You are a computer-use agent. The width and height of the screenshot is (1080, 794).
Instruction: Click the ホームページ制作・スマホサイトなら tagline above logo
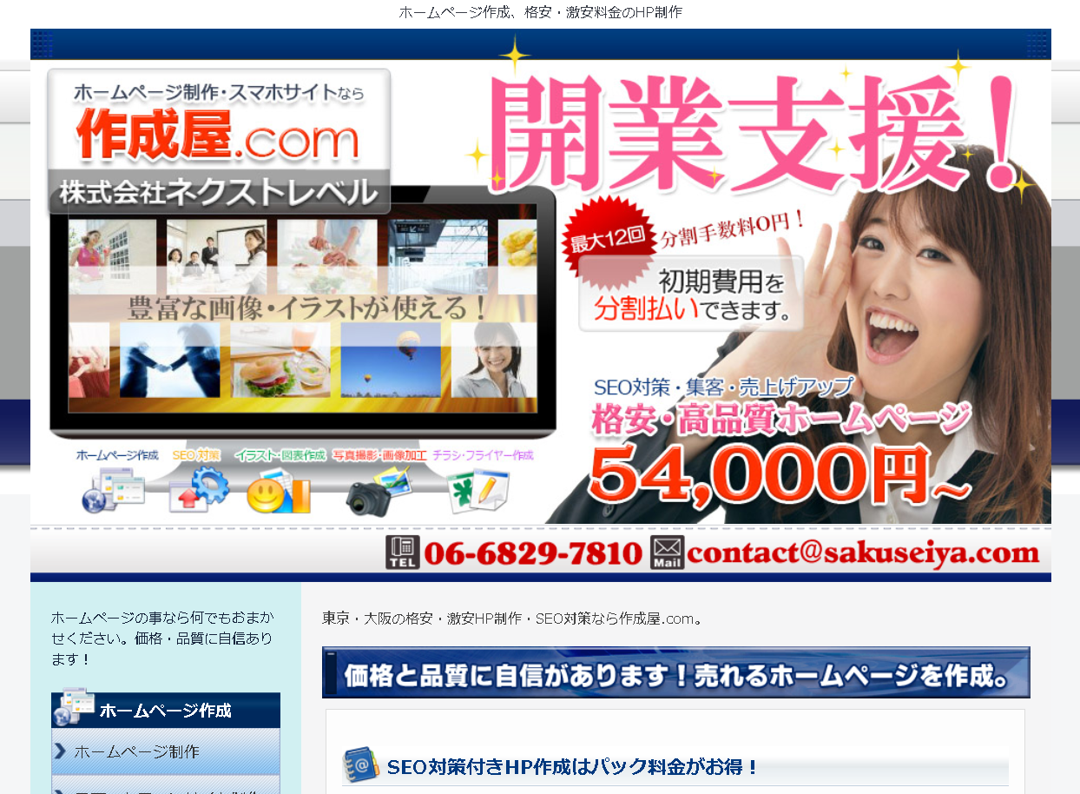click(218, 92)
